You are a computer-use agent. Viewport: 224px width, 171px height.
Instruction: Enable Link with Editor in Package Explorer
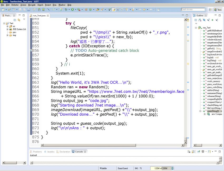click(19, 20)
